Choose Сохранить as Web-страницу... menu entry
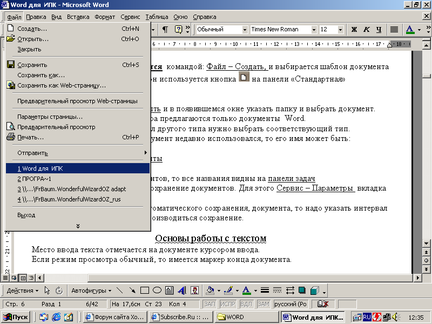This screenshot has height=324, width=432. (x=78, y=85)
